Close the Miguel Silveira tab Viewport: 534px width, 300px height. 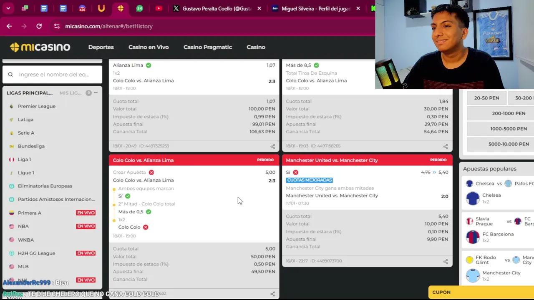pyautogui.click(x=358, y=8)
